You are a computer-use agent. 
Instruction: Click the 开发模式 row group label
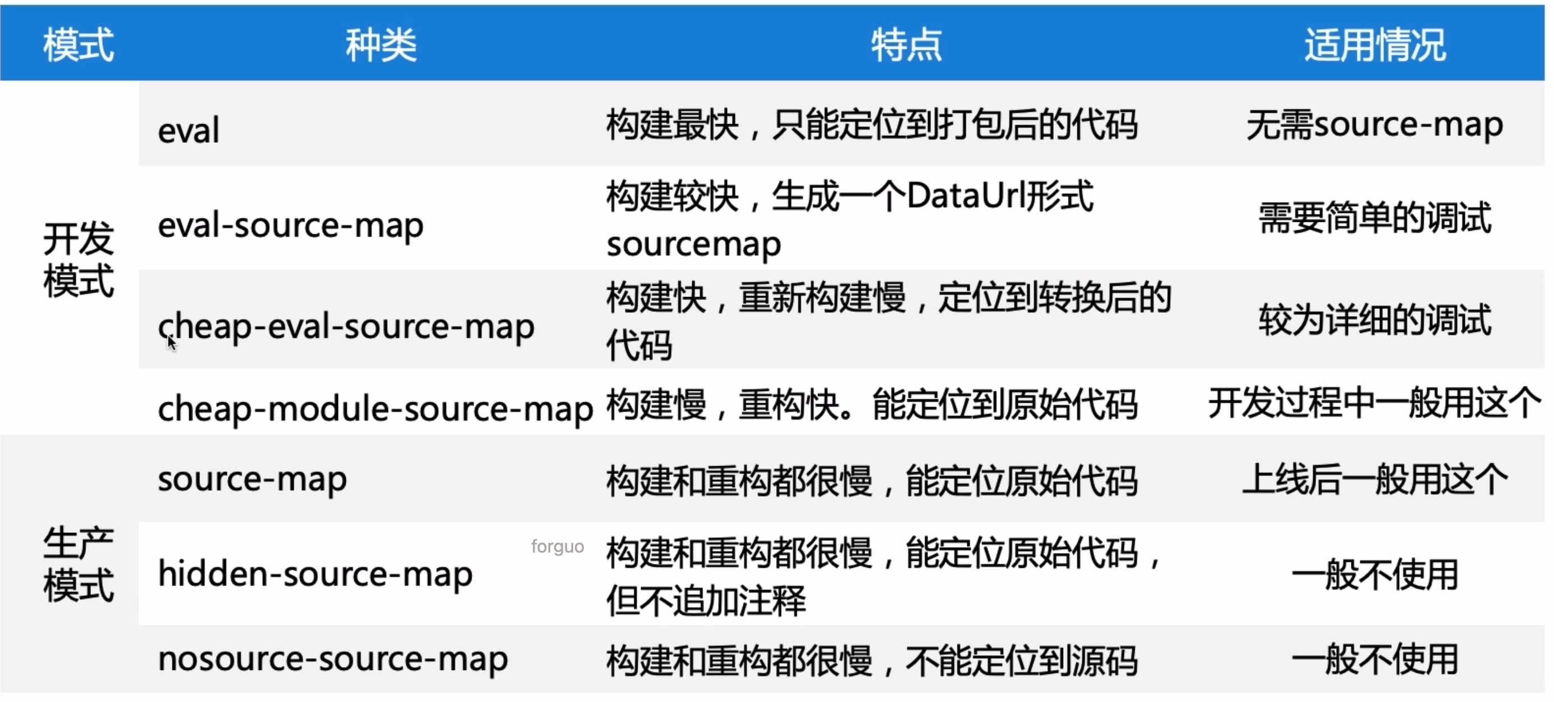[78, 259]
